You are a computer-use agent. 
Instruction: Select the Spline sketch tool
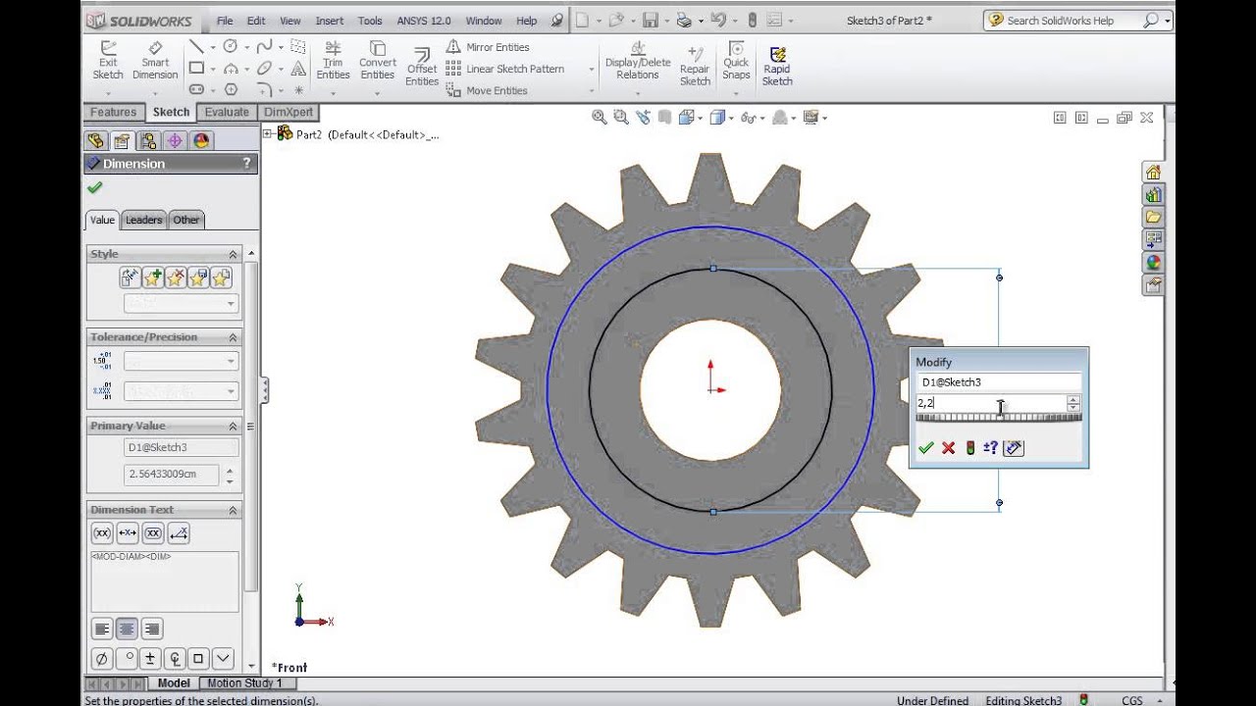(264, 46)
